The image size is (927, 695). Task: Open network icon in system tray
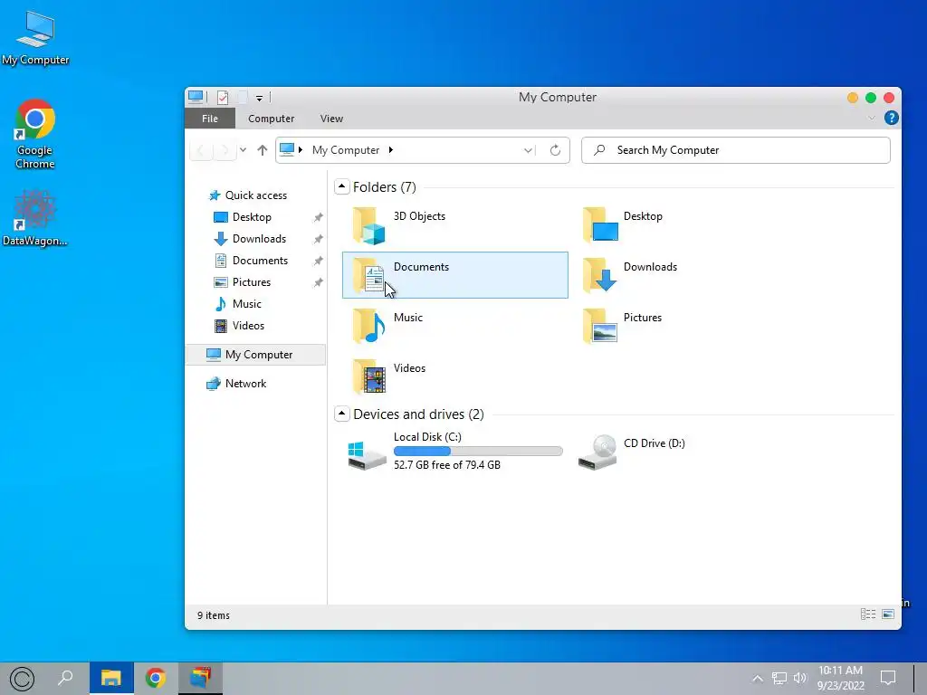pyautogui.click(x=779, y=679)
